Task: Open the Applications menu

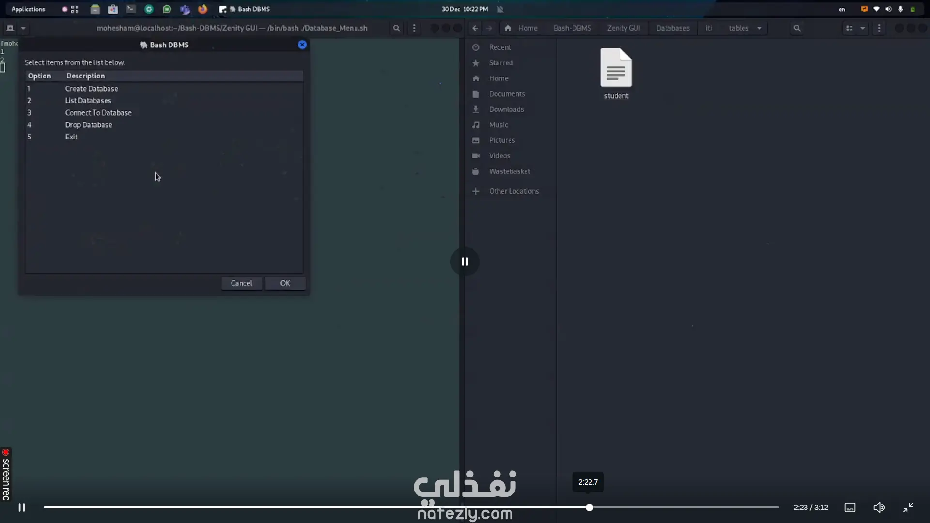Action: point(28,9)
